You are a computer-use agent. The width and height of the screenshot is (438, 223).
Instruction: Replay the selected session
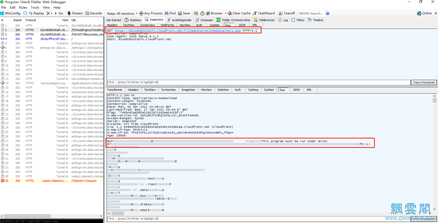click(x=36, y=13)
